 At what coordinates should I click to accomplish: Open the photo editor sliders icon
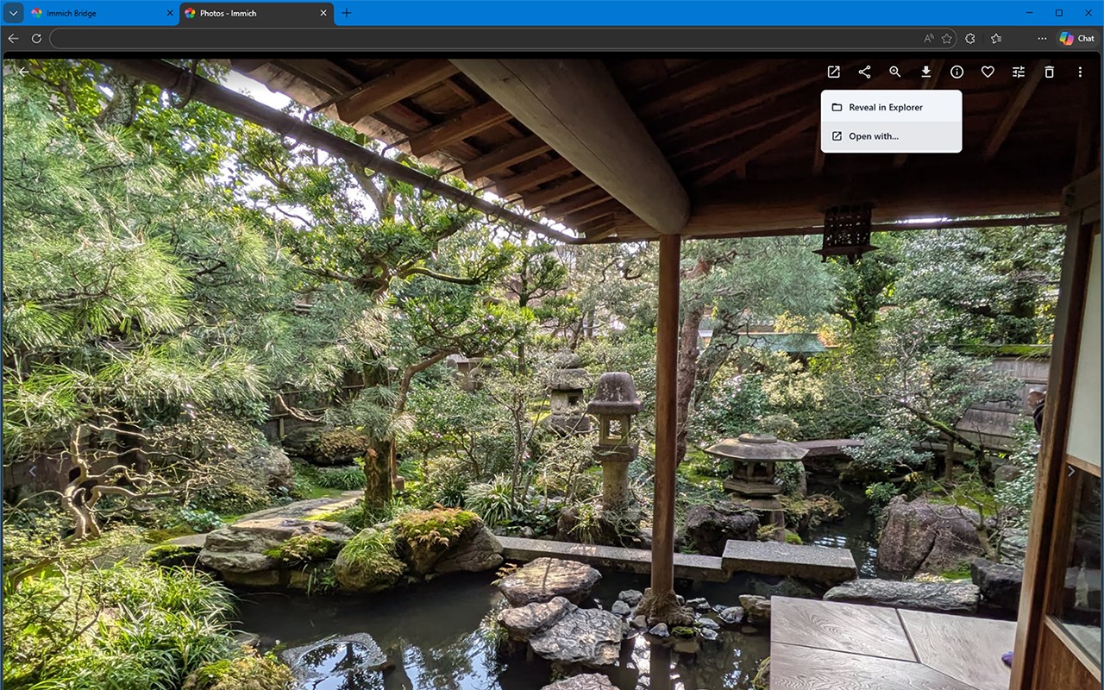click(1019, 72)
